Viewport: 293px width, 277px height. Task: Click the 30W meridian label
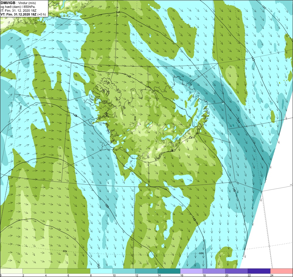21,108
